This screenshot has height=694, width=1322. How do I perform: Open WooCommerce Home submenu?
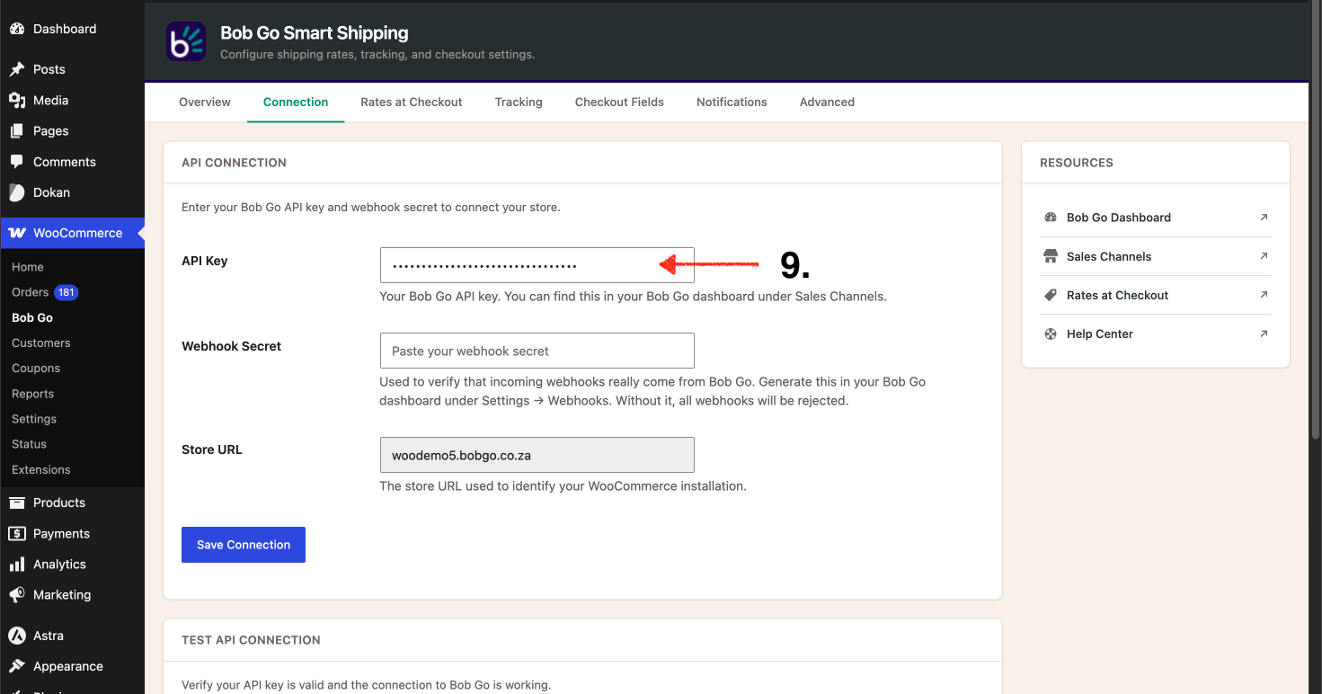pos(28,267)
